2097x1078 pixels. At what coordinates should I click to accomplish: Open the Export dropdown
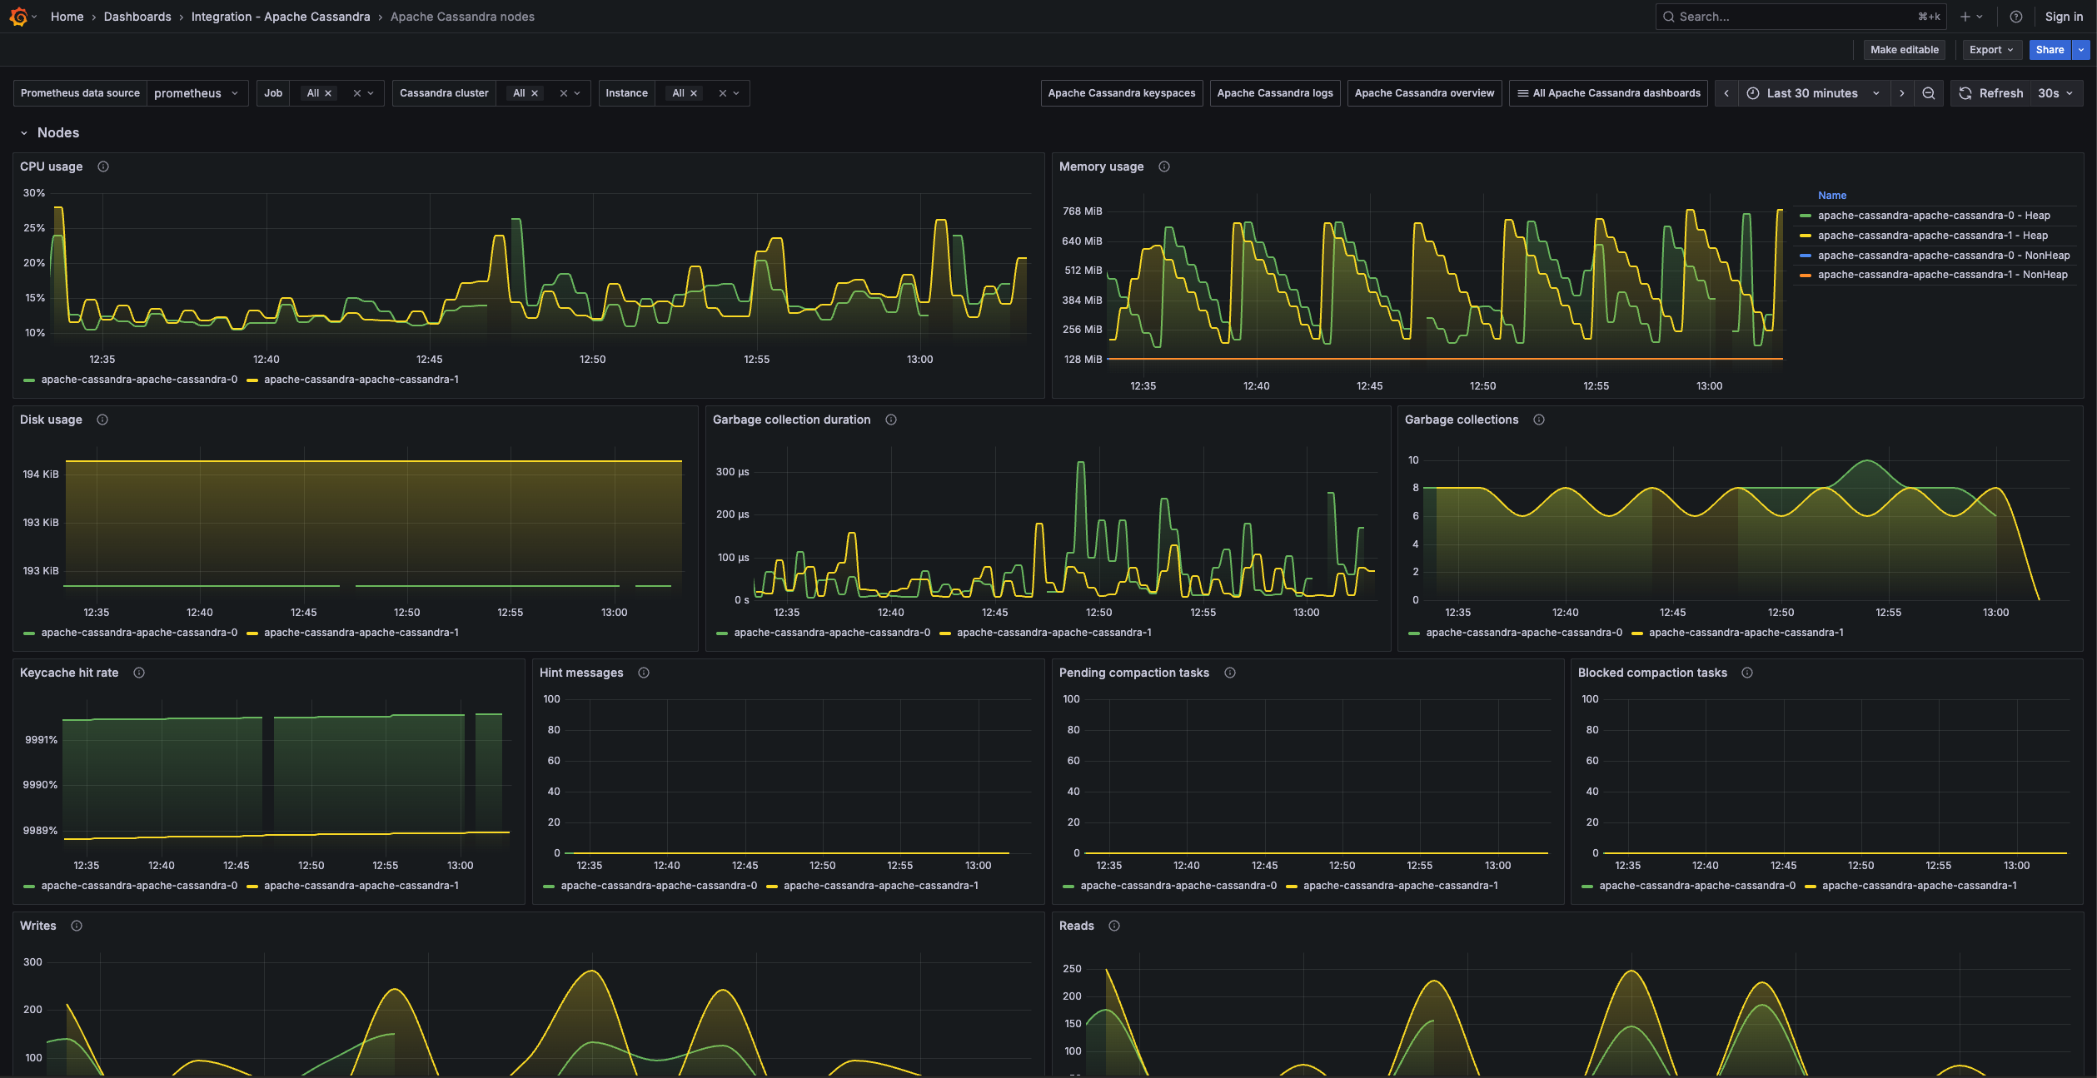(1991, 50)
